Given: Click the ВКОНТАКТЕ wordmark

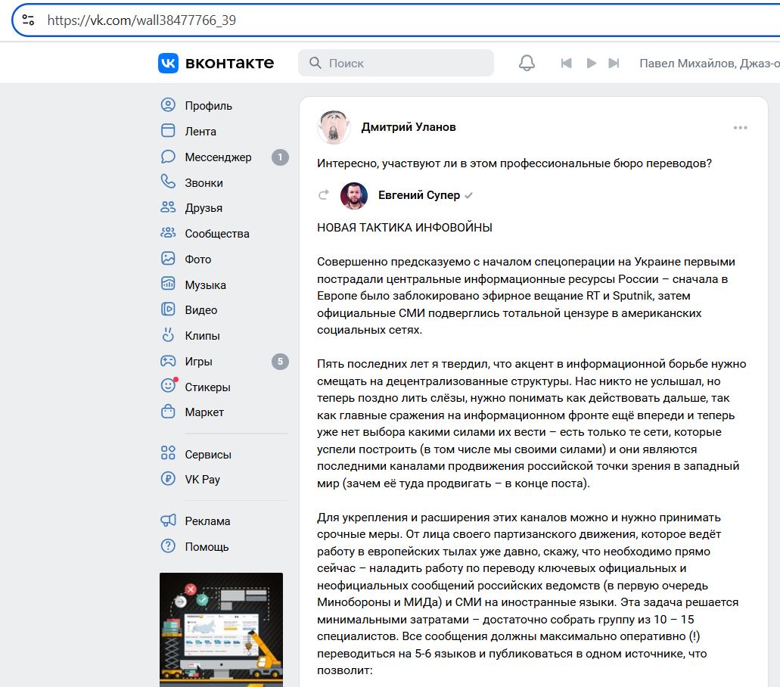Looking at the screenshot, I should 229,64.
